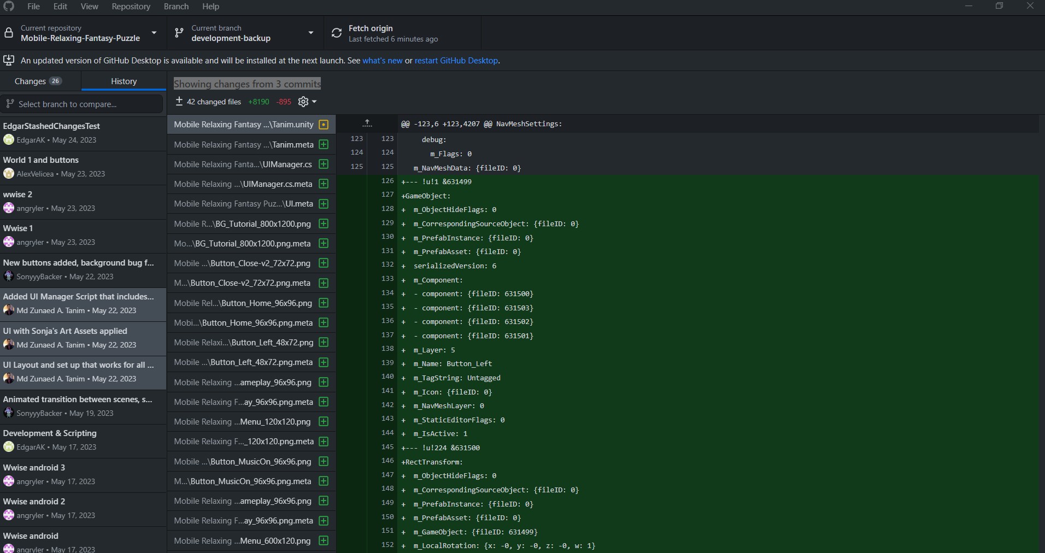Click added icon beside Menu_120x120.png
1045x553 pixels.
[x=324, y=421]
